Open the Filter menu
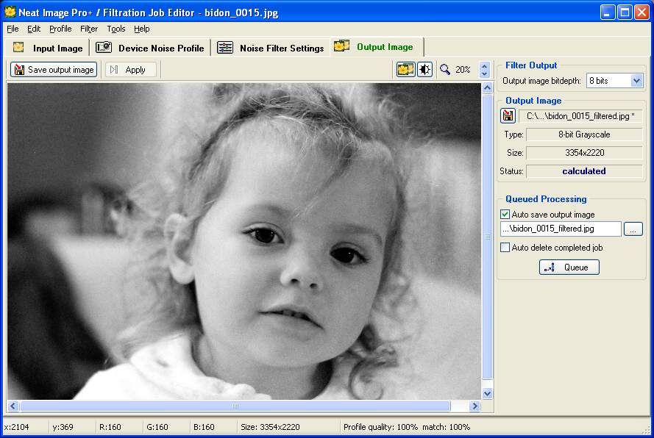The image size is (654, 438). tap(89, 29)
